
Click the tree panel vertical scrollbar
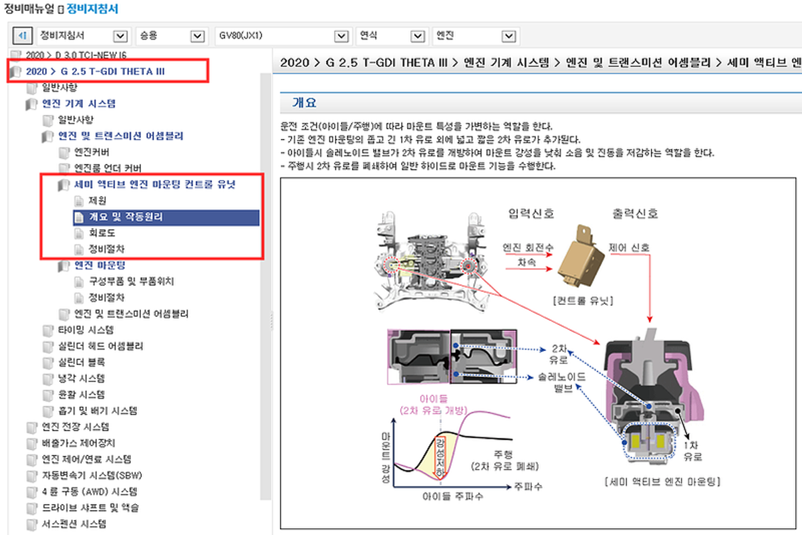265,267
